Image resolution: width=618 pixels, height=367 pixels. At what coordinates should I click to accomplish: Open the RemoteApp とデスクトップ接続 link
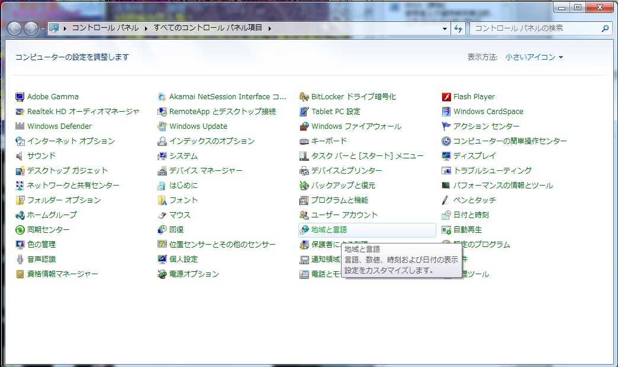(223, 112)
